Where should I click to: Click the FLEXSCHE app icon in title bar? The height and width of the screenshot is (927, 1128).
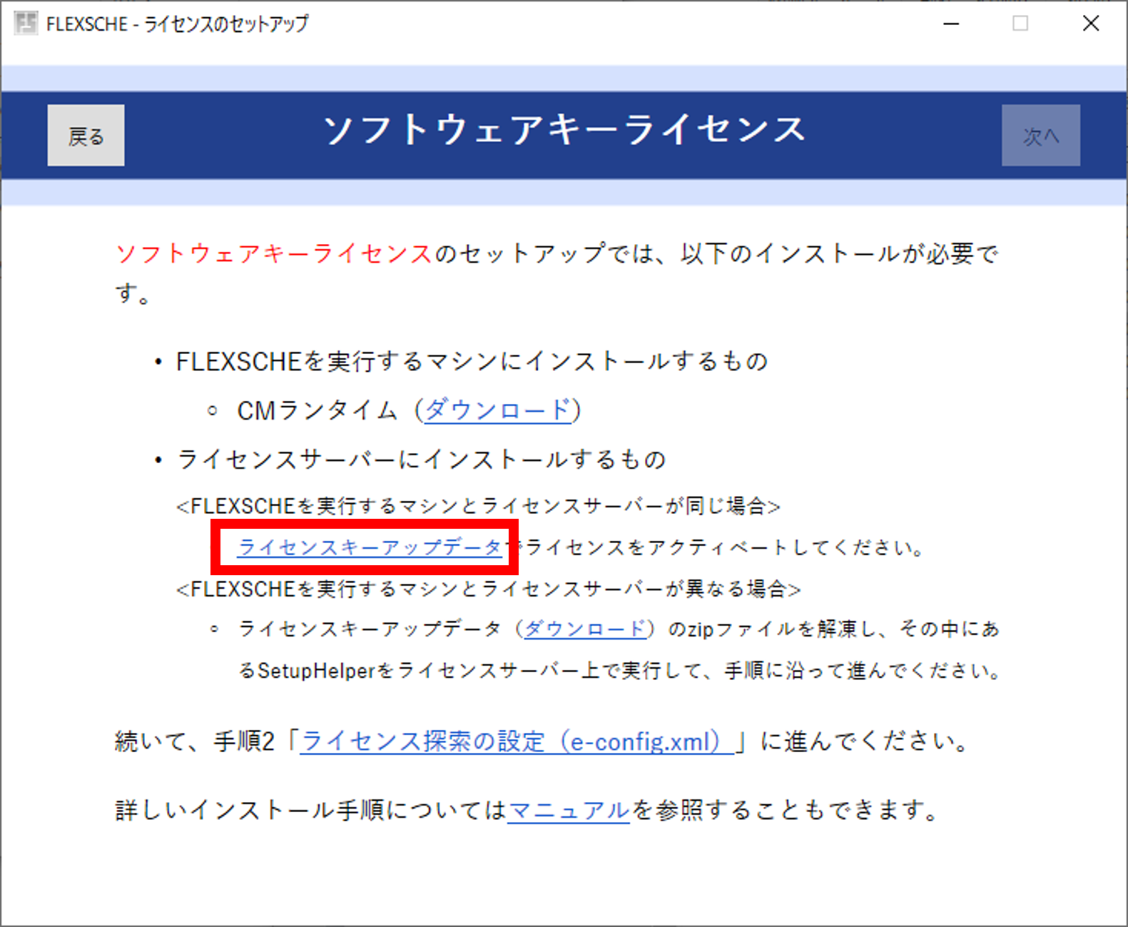[26, 24]
